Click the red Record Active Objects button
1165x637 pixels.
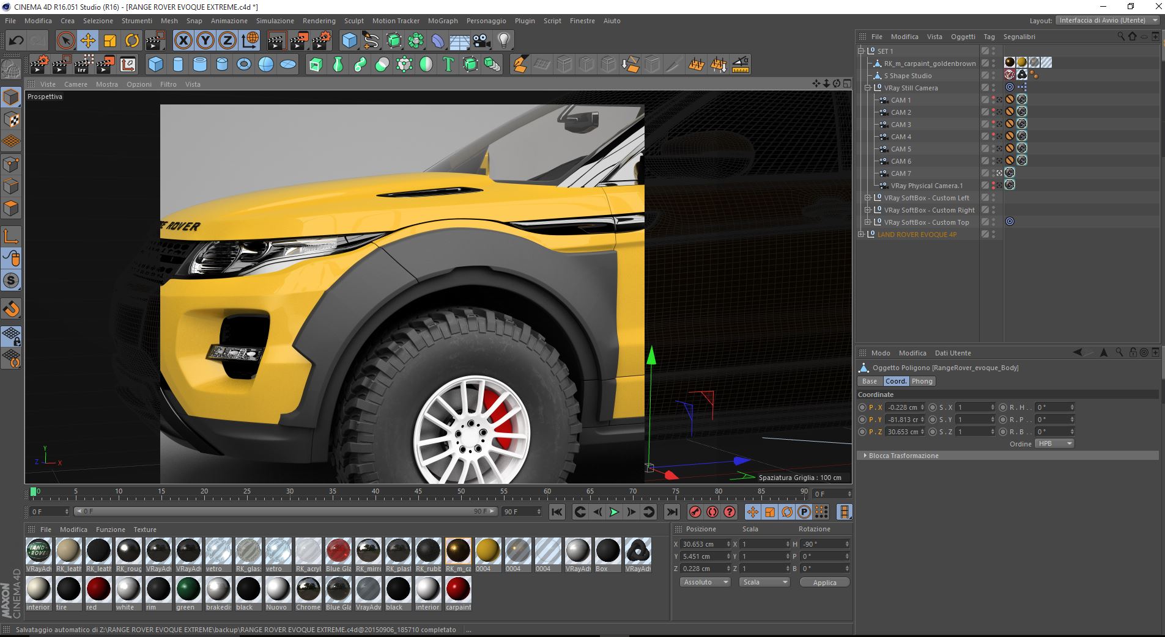click(695, 512)
